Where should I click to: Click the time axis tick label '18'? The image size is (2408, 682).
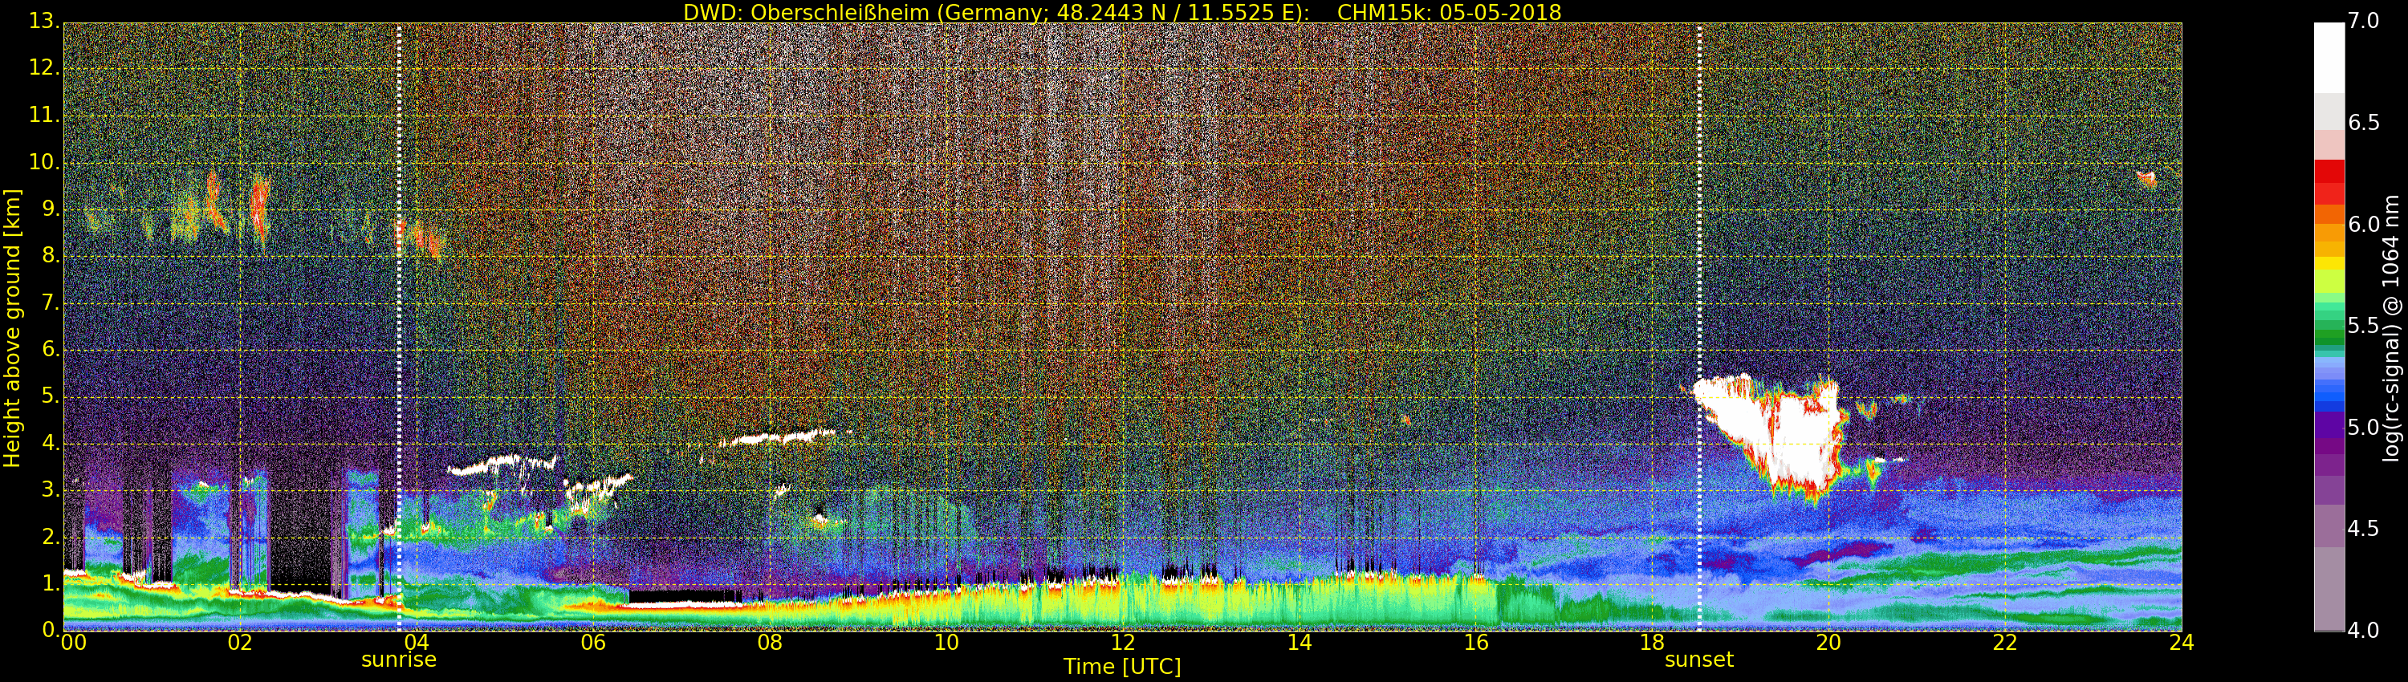point(1652,643)
